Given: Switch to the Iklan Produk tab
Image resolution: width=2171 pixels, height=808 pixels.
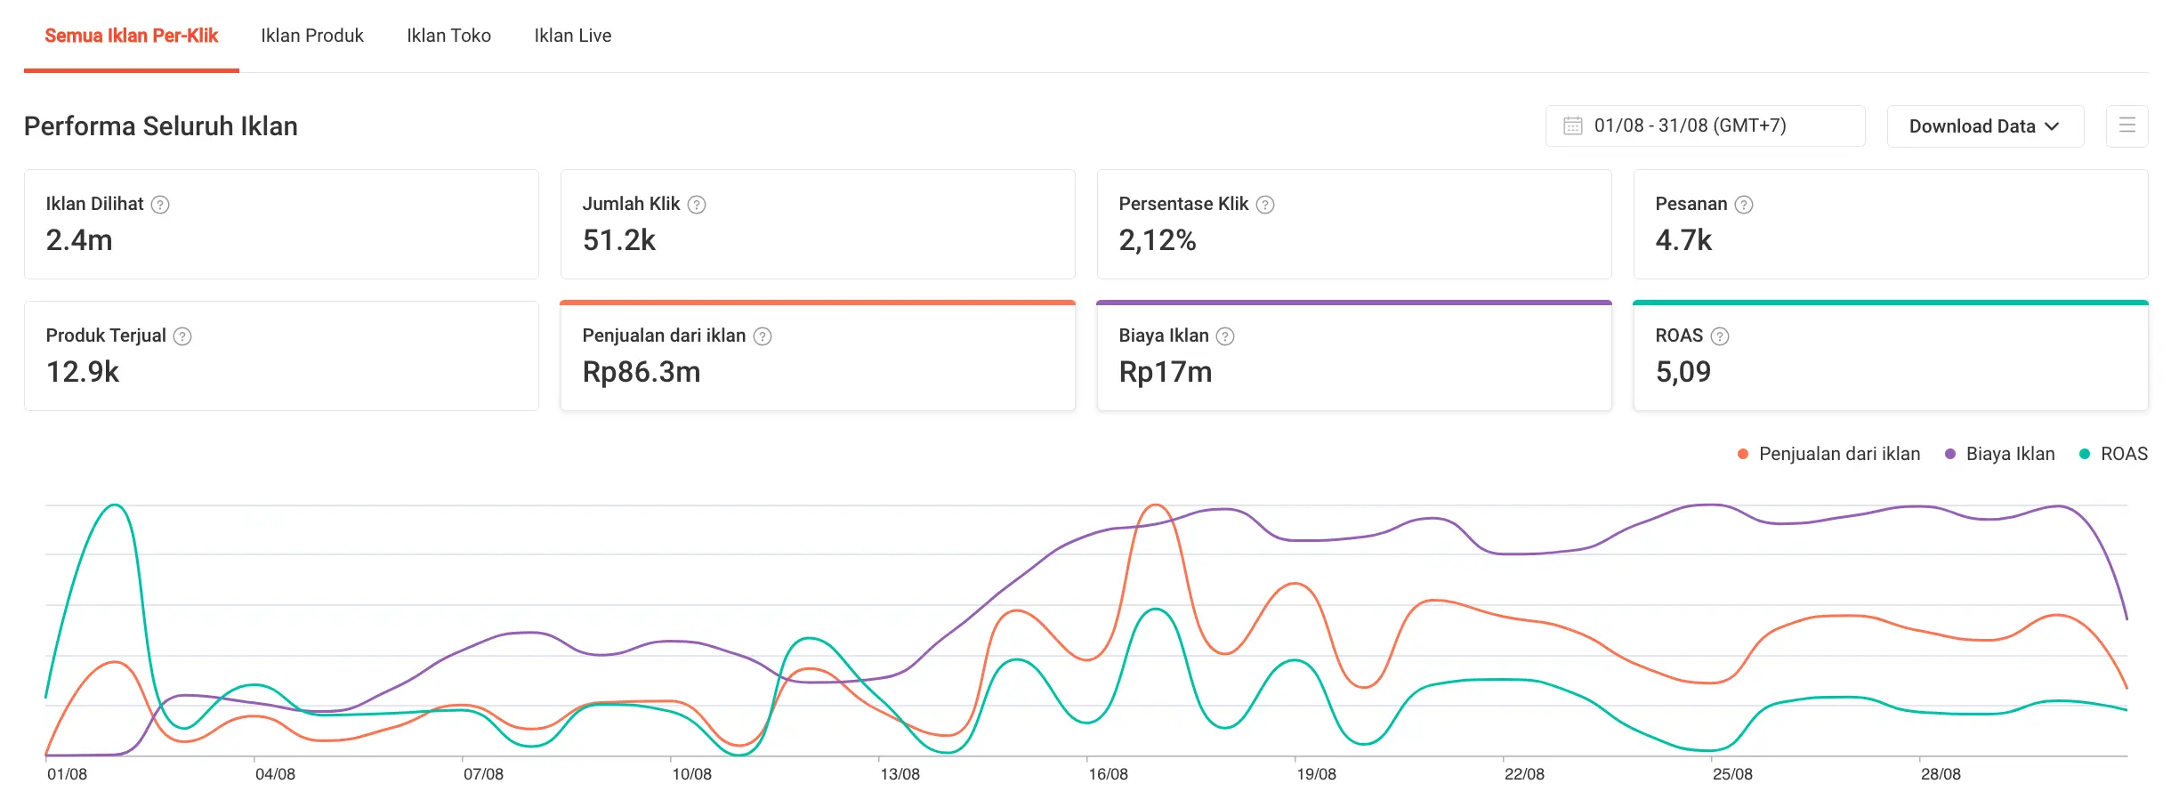Looking at the screenshot, I should point(312,36).
